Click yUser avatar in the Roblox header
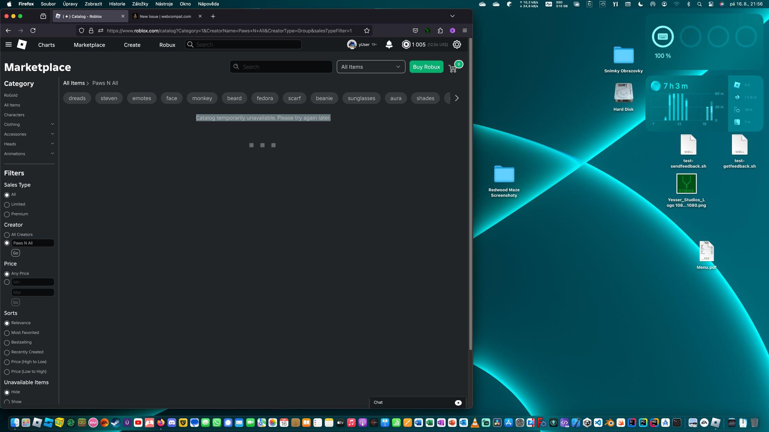The width and height of the screenshot is (769, 432). pos(352,45)
